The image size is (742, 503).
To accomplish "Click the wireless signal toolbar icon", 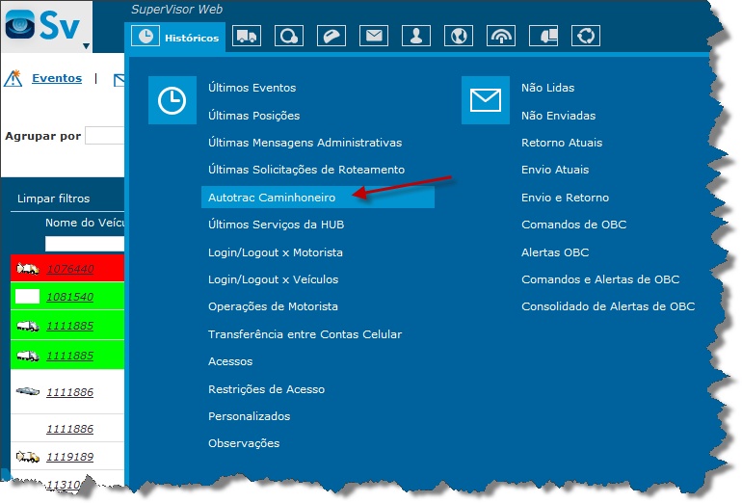I will pyautogui.click(x=501, y=37).
